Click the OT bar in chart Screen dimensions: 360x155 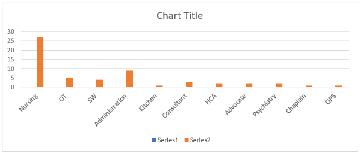[x=70, y=82]
